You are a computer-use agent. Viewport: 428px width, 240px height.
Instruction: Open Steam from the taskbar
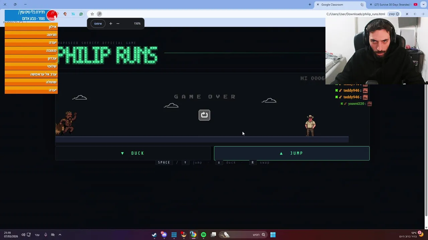point(154,235)
